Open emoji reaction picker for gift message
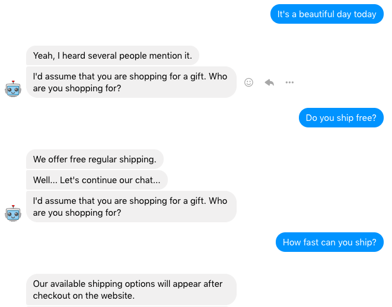Viewport: 392px width, 307px height. 248,82
